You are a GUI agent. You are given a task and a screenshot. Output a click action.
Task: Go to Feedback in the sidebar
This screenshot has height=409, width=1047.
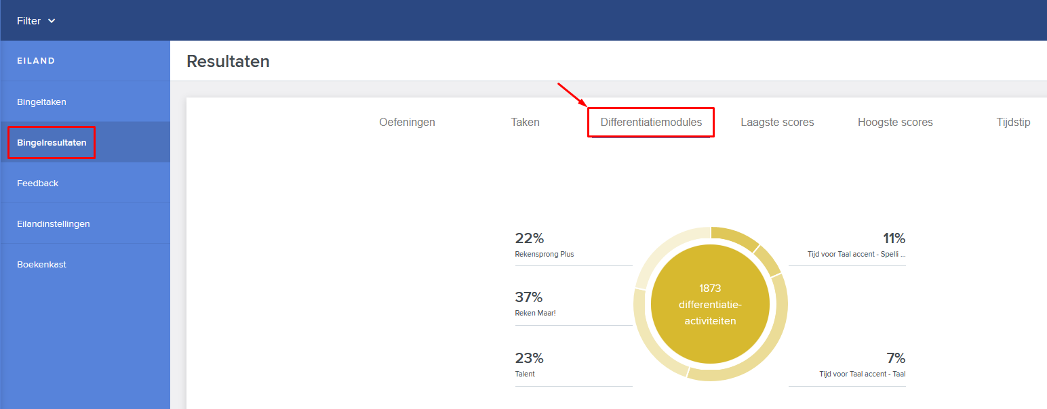coord(85,183)
